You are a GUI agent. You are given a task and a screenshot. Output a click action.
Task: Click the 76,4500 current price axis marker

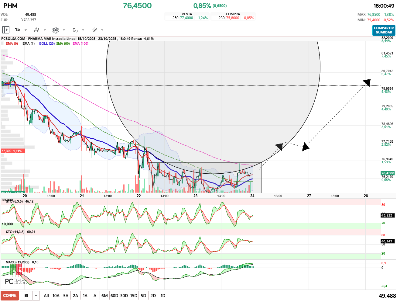(x=388, y=173)
